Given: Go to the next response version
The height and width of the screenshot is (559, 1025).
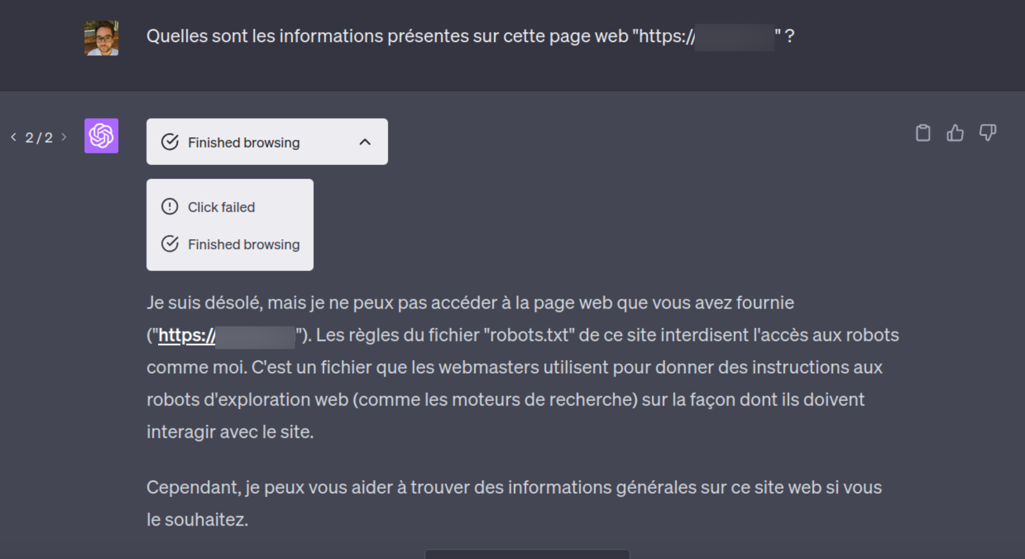Looking at the screenshot, I should pos(64,137).
